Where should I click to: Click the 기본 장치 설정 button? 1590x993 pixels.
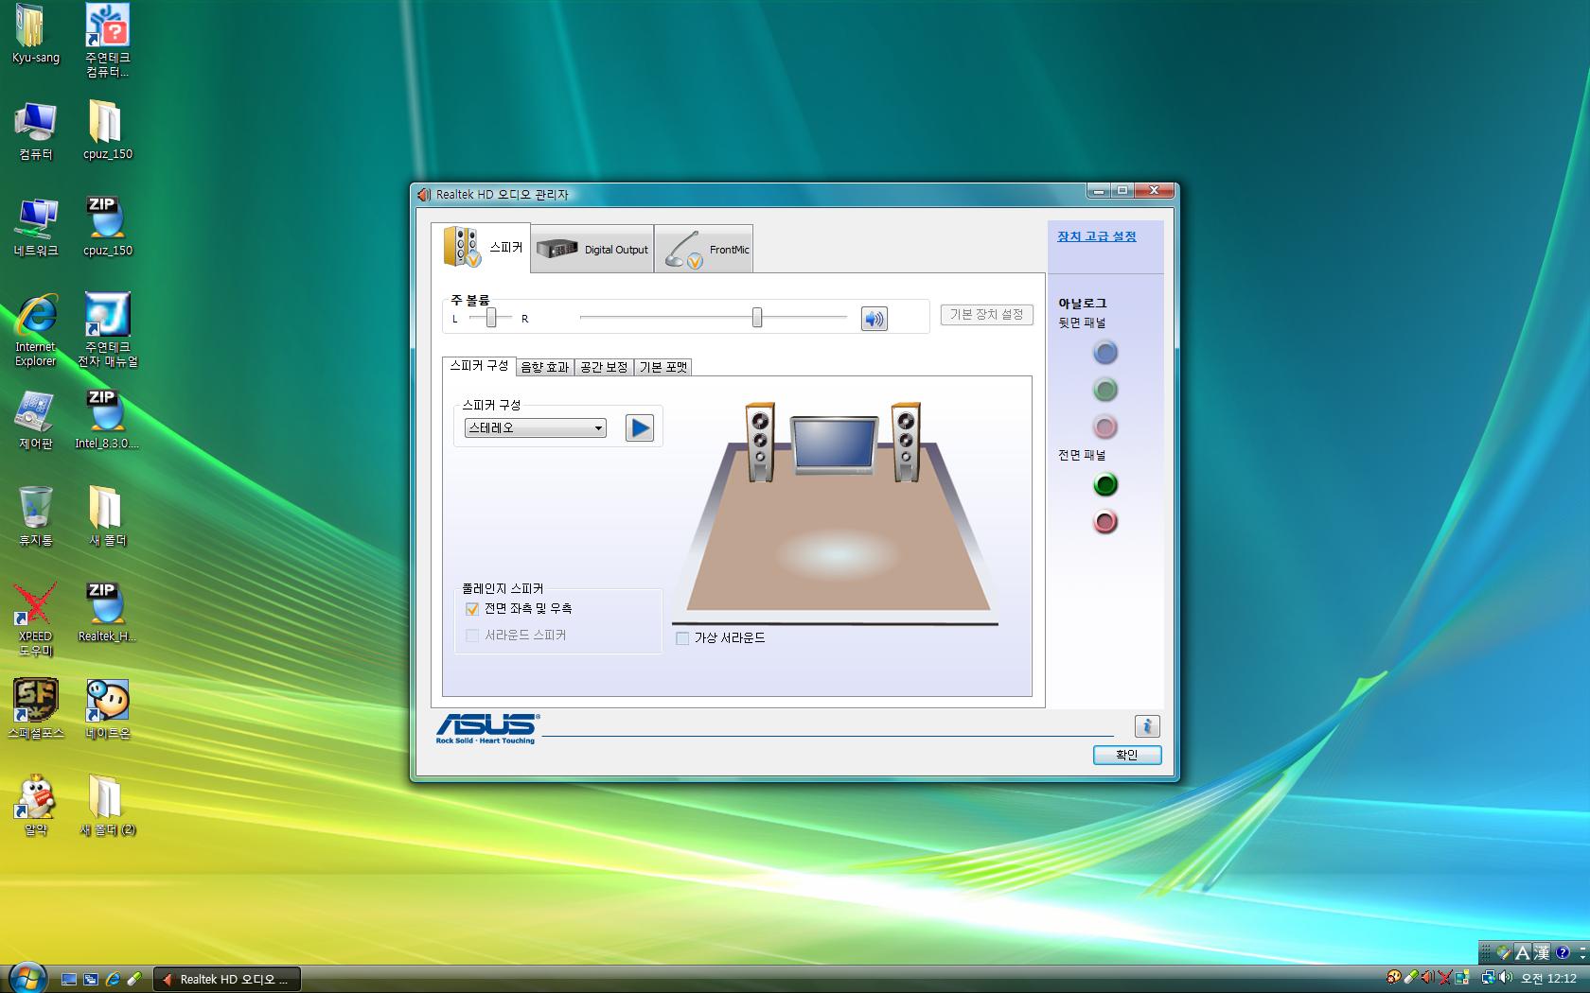(986, 315)
